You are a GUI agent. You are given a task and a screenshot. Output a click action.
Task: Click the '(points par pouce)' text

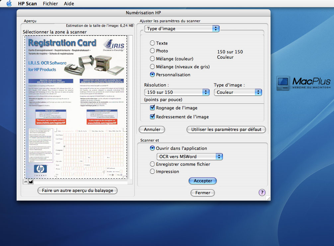tap(163, 99)
